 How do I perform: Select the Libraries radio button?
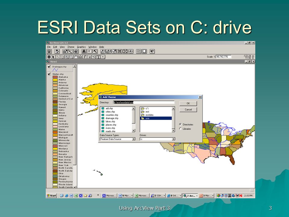tap(180, 129)
